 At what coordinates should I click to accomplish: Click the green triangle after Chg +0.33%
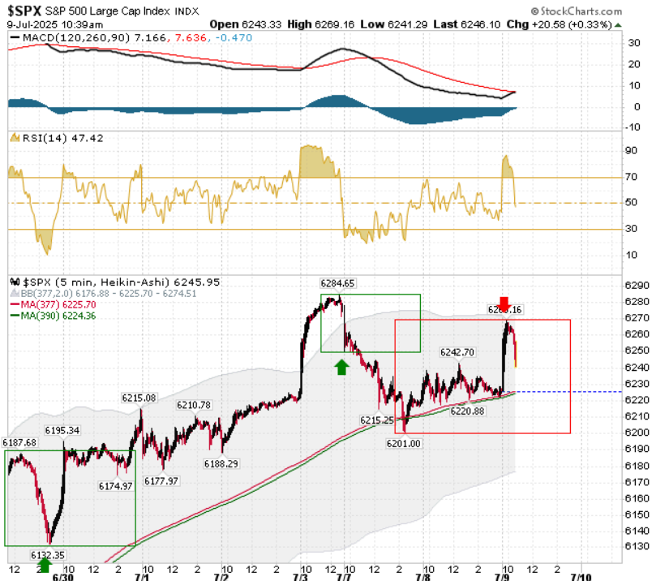[x=618, y=25]
